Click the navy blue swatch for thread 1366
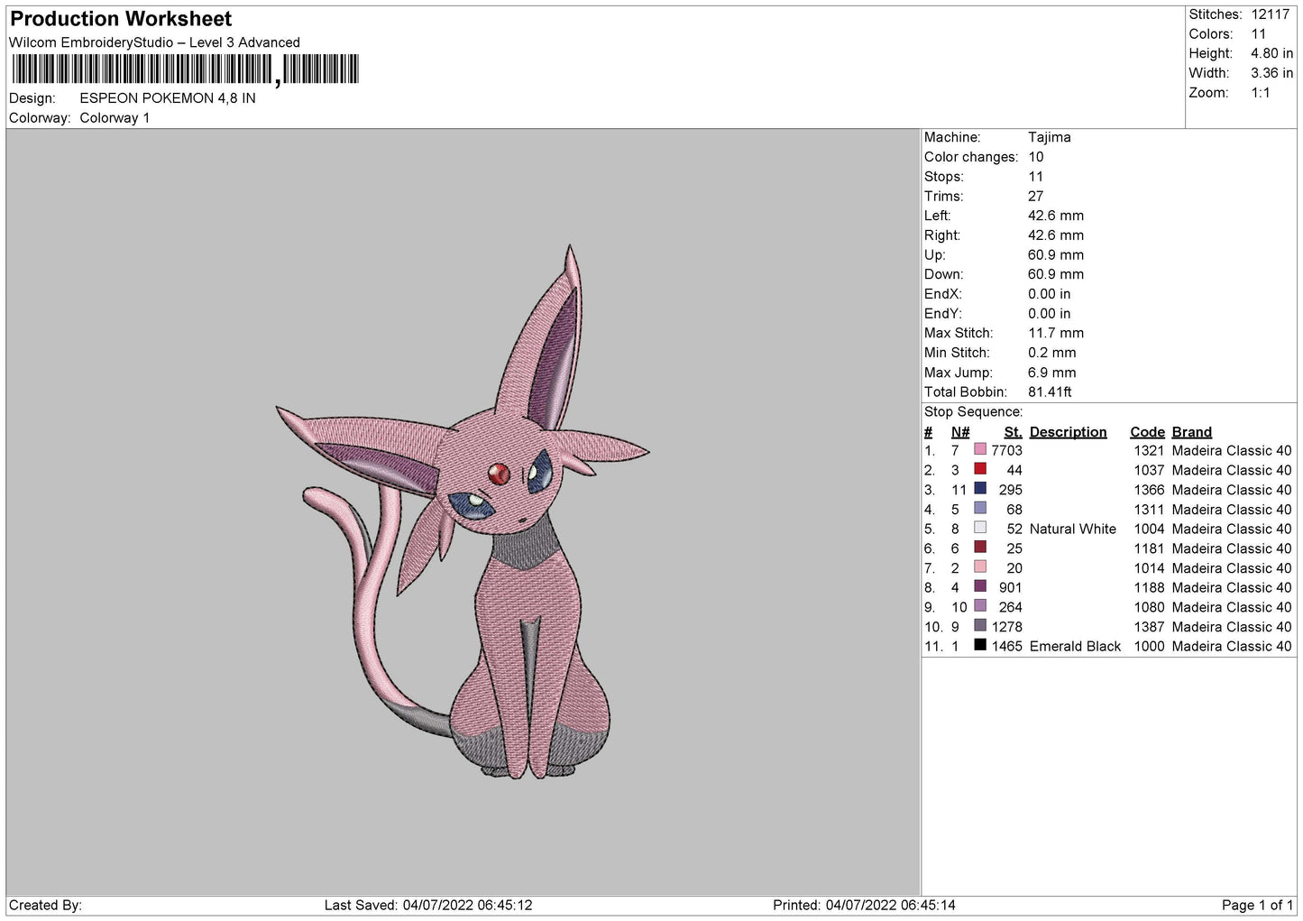 (x=980, y=488)
